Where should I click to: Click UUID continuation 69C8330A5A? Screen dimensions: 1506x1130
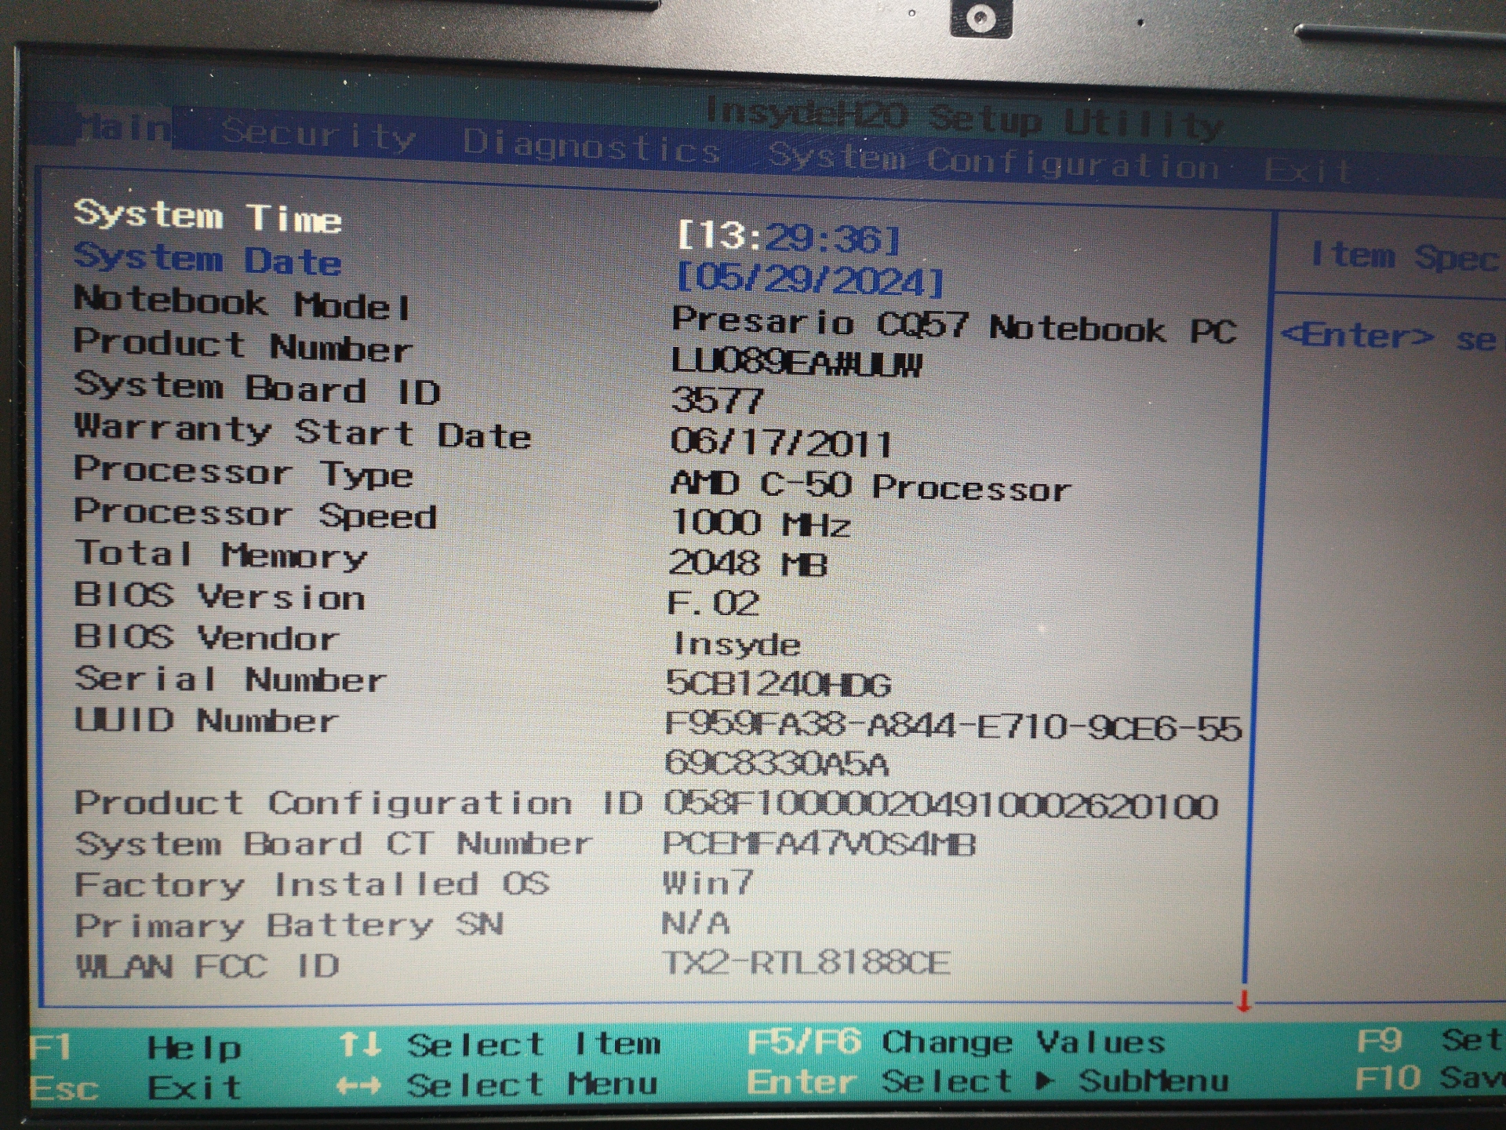tap(777, 763)
